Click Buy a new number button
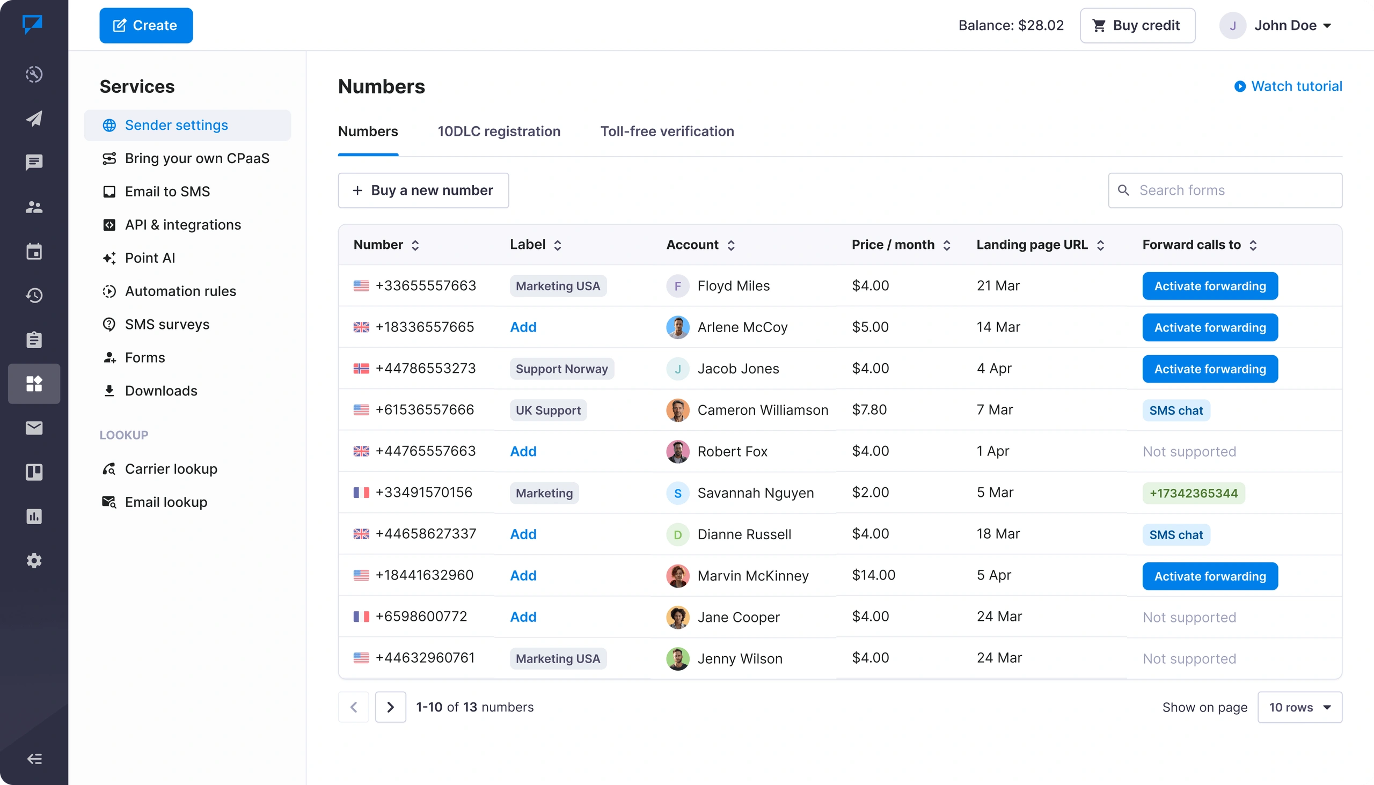This screenshot has width=1374, height=785. tap(423, 190)
